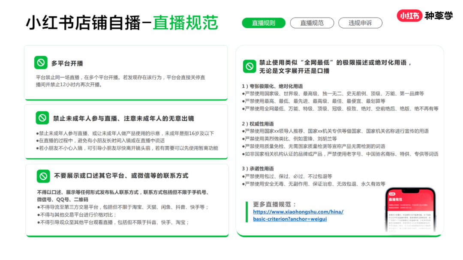Select heading 不要展示或口述其它平台、或微信等的联系方式

(x=121, y=176)
